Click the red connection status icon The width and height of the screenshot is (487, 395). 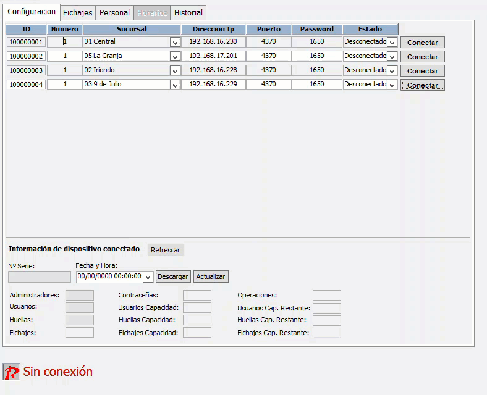click(x=11, y=372)
